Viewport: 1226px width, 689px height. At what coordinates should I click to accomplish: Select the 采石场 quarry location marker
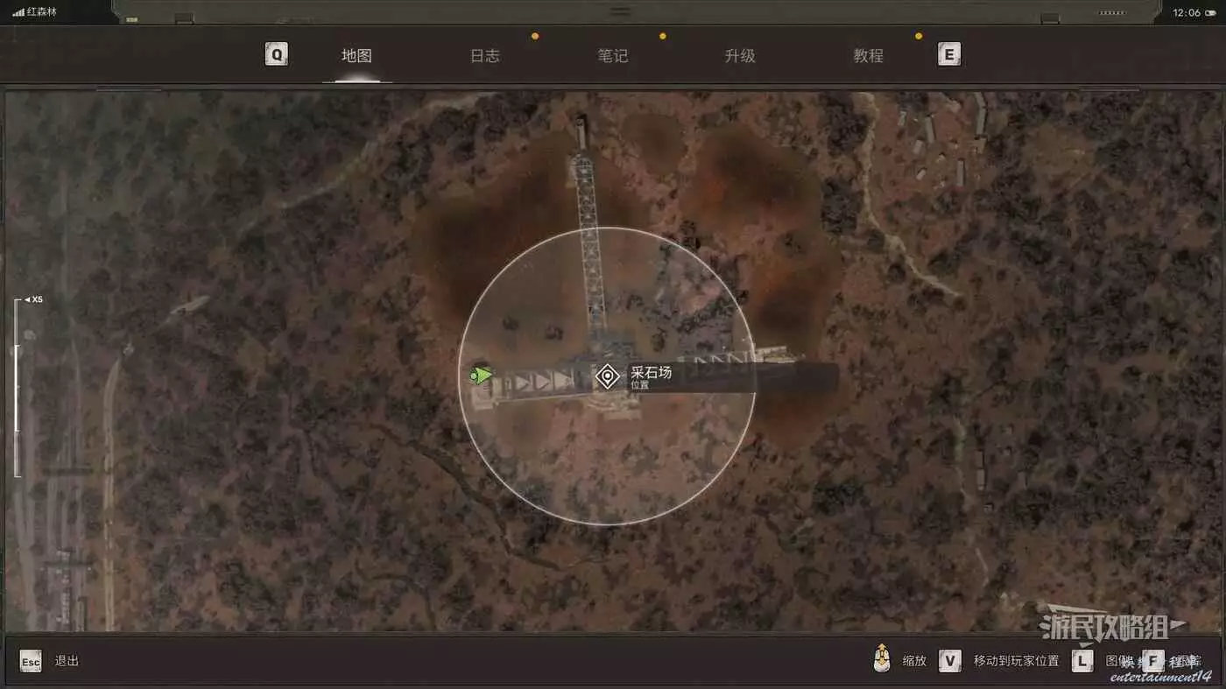click(x=607, y=376)
